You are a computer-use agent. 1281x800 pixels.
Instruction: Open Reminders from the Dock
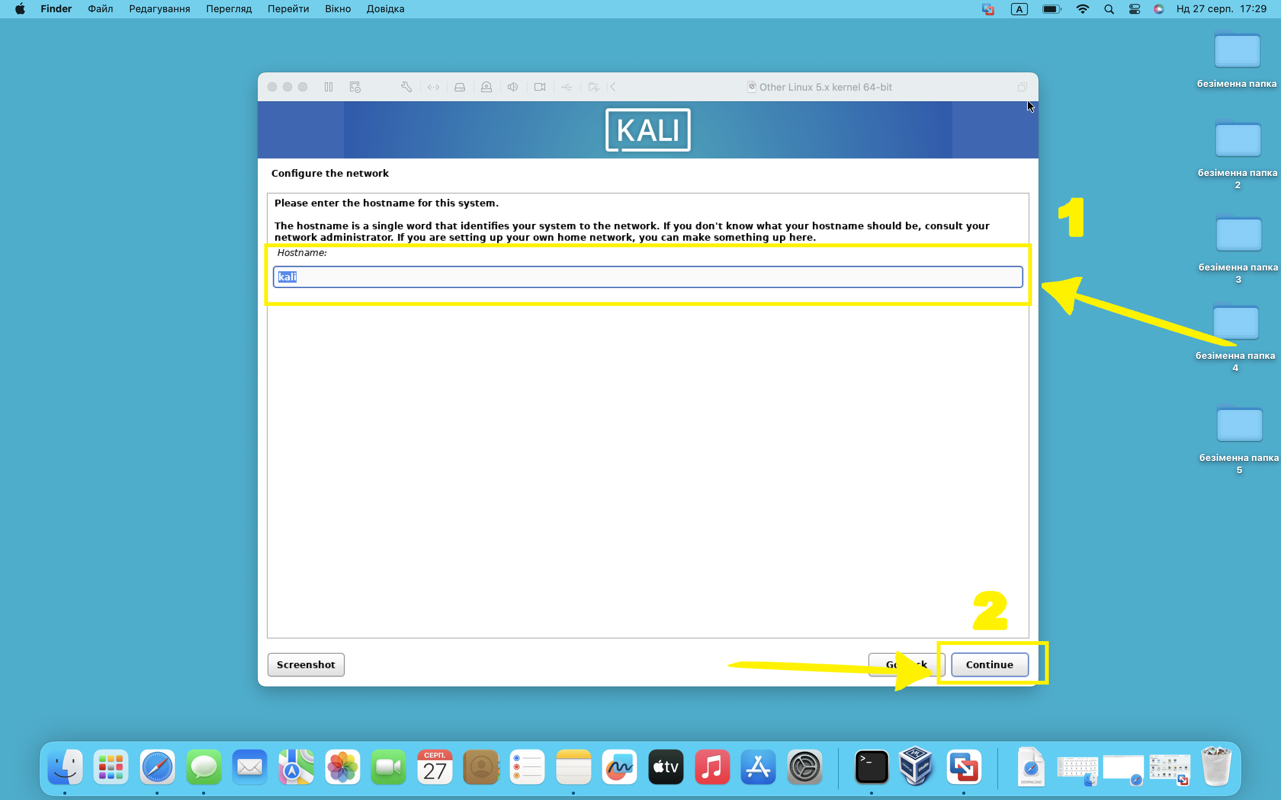tap(527, 766)
